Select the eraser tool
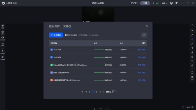Screen dimensions: 196x110 click(192, 52)
